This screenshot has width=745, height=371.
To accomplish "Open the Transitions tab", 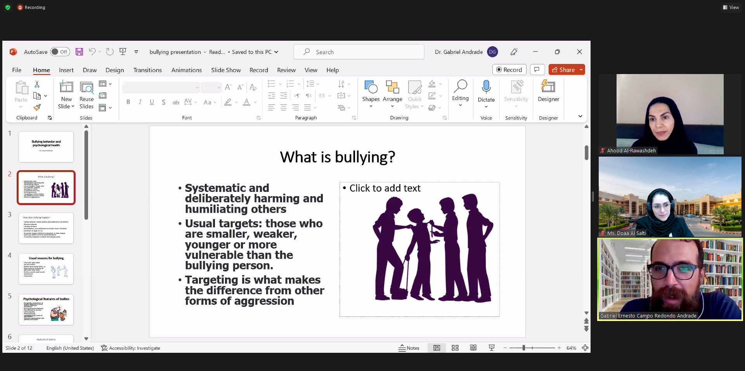I will (x=147, y=70).
